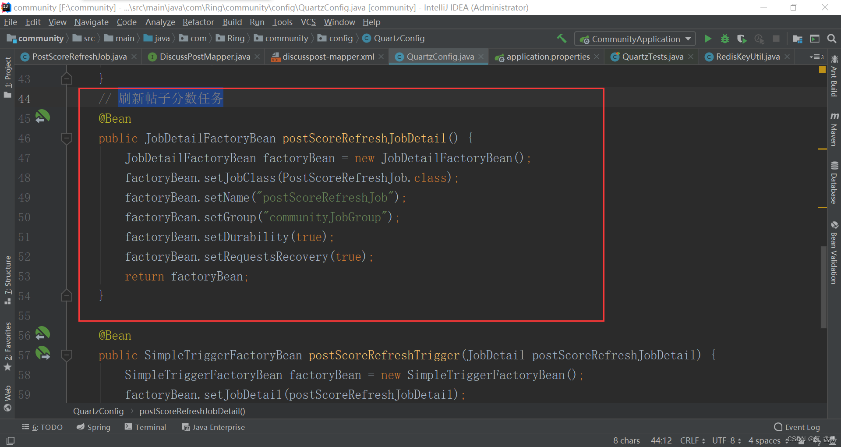Image resolution: width=841 pixels, height=447 pixels.
Task: Click the toolbar window-layout icon beside search
Action: (815, 39)
